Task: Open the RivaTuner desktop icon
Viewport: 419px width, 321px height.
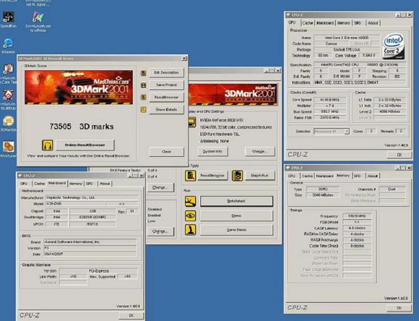Action: coord(8,147)
